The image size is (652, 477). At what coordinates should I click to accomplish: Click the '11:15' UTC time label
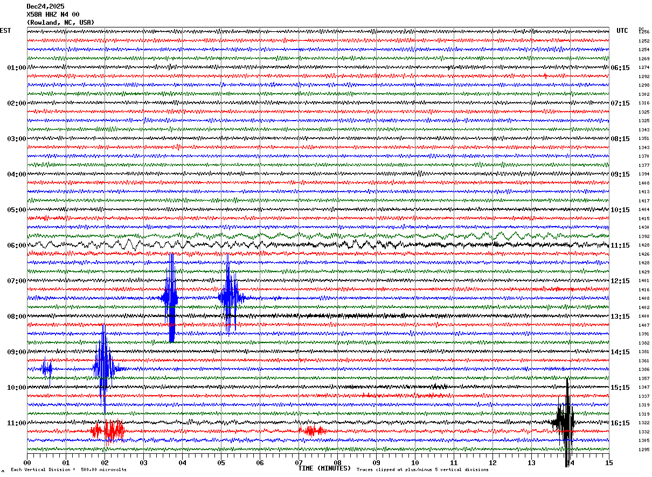620,245
